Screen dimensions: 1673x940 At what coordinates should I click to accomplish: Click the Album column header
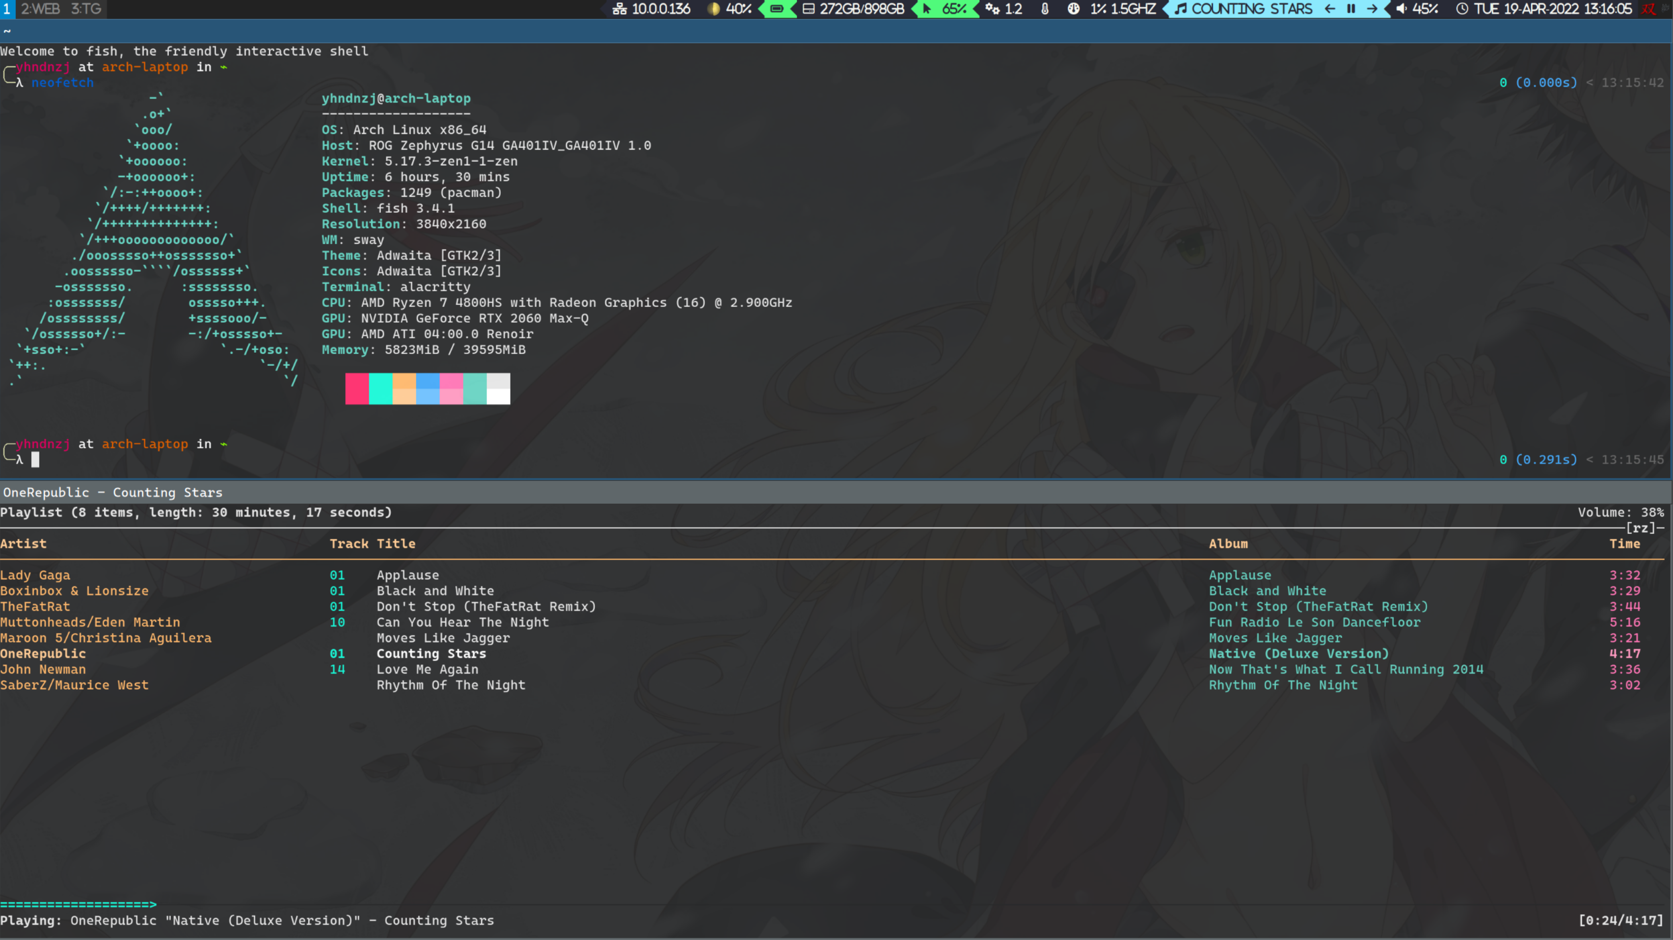pos(1228,544)
